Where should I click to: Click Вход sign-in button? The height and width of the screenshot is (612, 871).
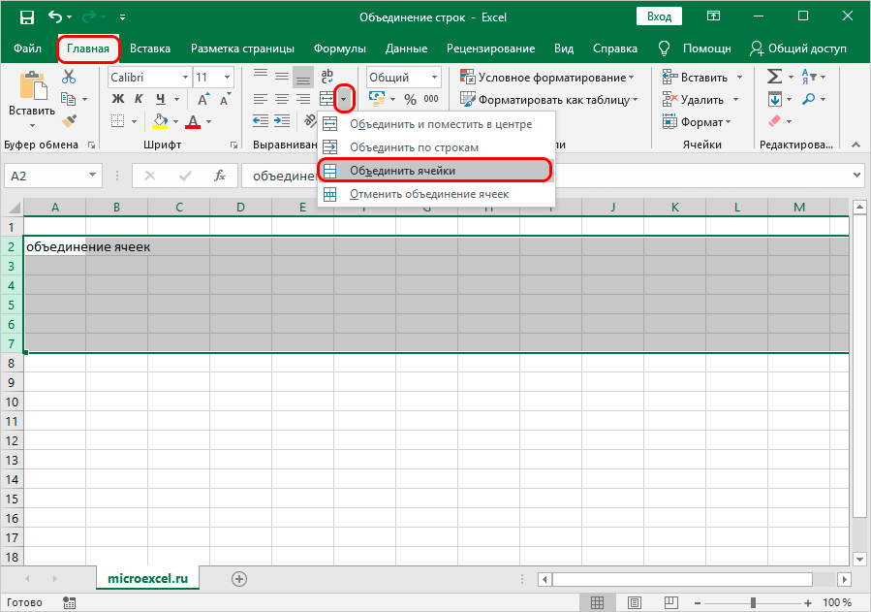[659, 16]
